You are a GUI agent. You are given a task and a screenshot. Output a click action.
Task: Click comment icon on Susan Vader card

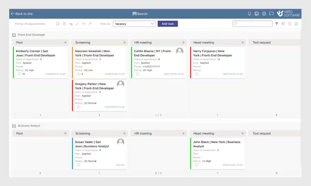[79, 165]
